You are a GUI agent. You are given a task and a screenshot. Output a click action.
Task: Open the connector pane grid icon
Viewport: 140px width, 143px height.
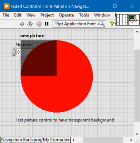(122, 20)
